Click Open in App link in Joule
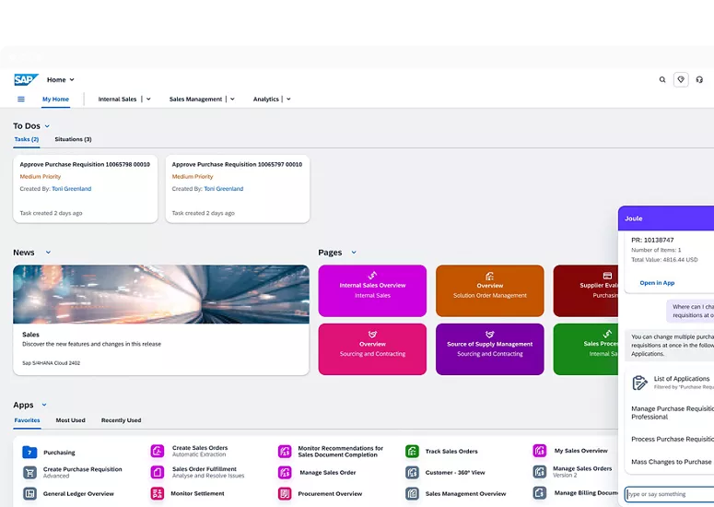 657,283
